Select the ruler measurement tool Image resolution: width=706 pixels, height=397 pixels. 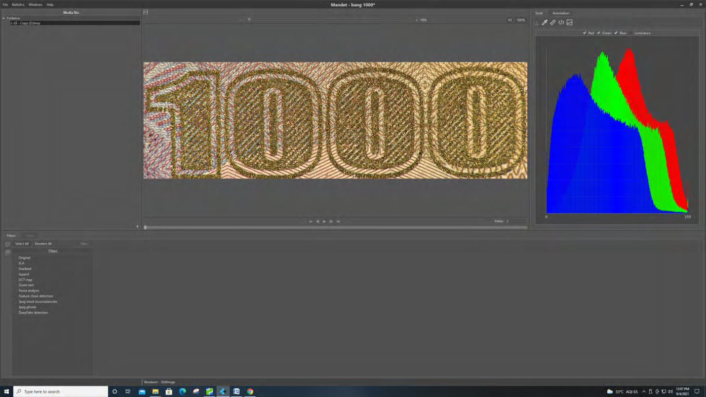pyautogui.click(x=553, y=22)
